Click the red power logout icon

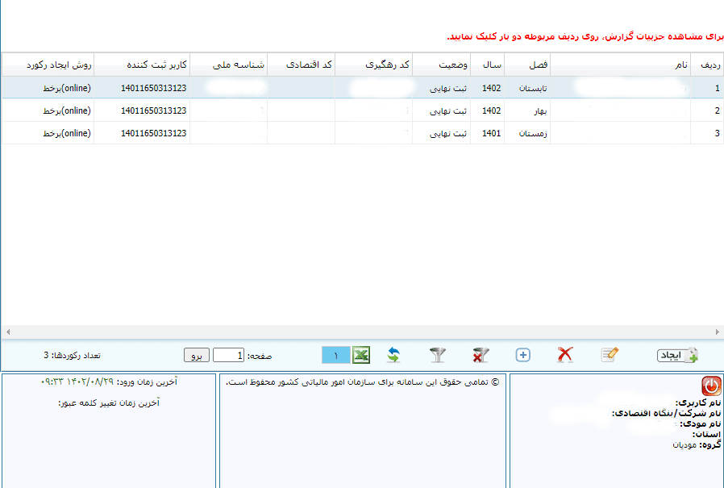coord(712,386)
